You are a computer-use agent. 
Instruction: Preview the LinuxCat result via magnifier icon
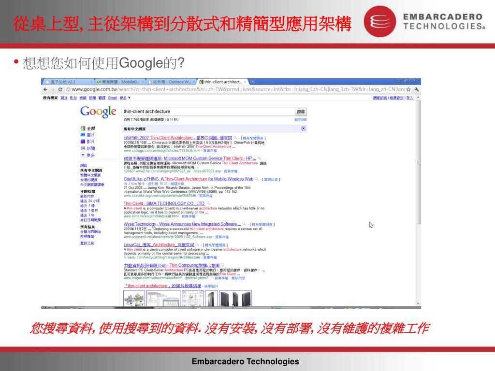[x=197, y=245]
